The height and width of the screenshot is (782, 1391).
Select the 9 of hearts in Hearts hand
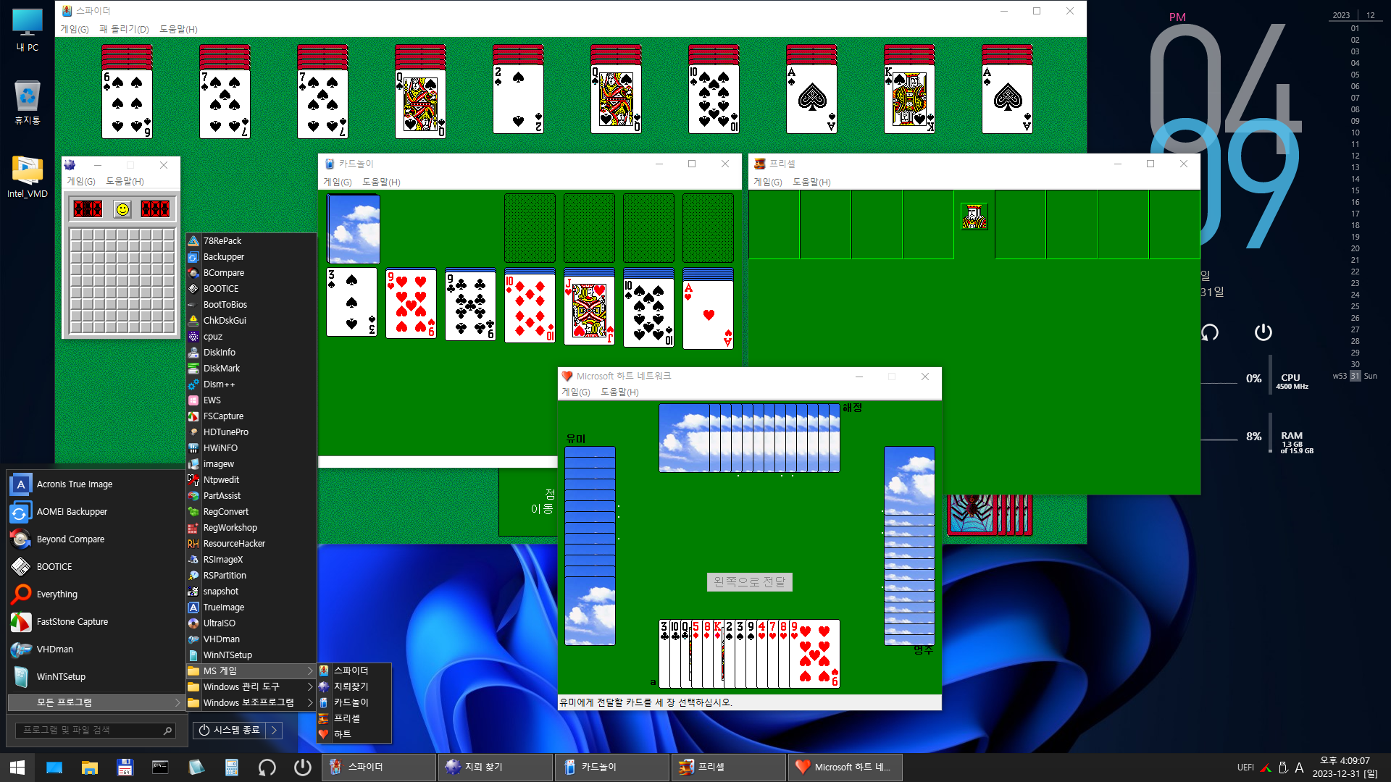point(814,654)
